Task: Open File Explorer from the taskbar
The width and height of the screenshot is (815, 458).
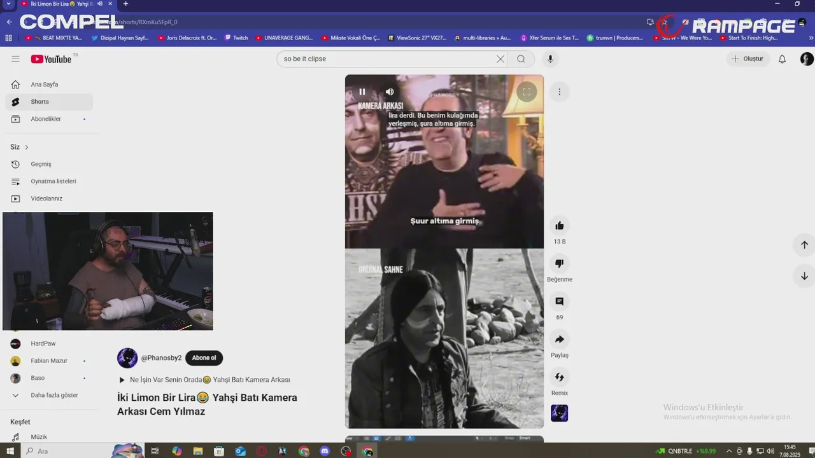Action: point(198,451)
